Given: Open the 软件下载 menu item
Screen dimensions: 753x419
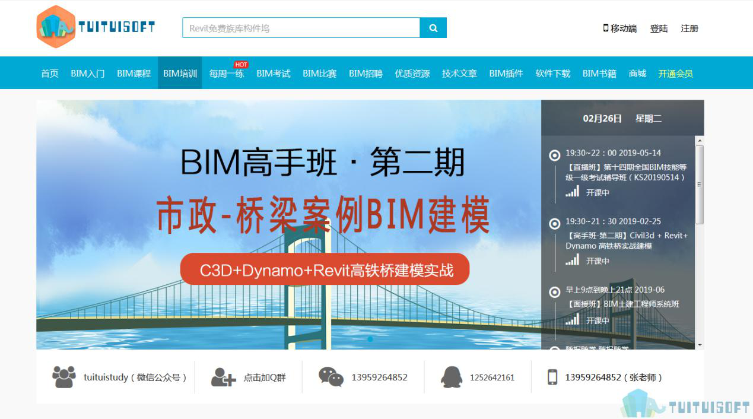Looking at the screenshot, I should click(x=552, y=74).
